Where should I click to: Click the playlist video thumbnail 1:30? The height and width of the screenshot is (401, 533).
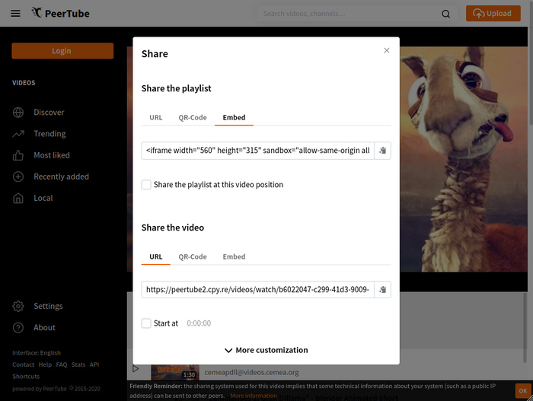pos(175,372)
